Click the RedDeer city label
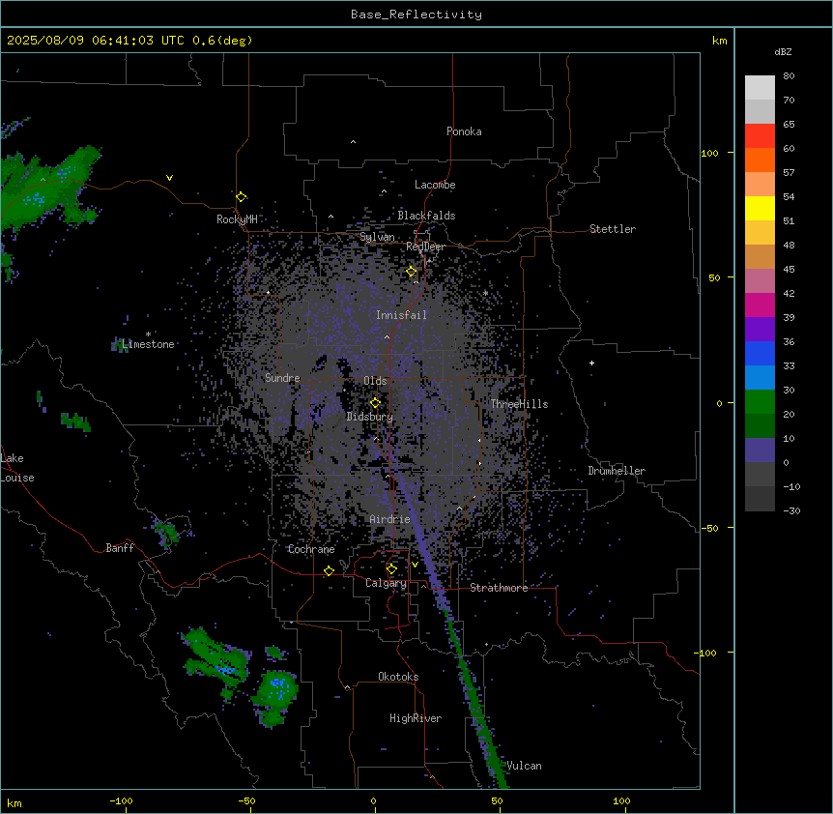833x814 pixels. pos(425,247)
